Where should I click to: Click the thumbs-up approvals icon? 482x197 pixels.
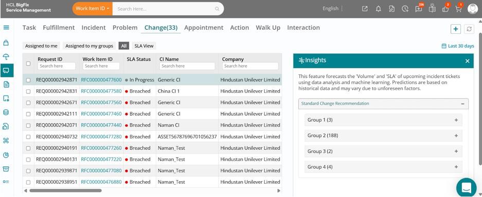pyautogui.click(x=445, y=9)
